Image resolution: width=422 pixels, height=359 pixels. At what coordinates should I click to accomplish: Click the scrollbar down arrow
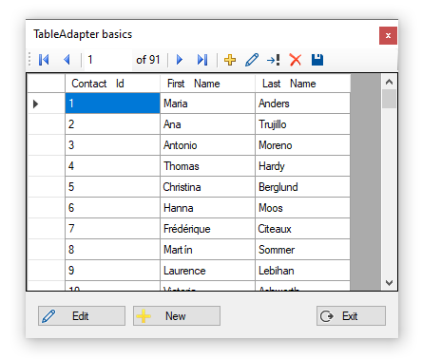point(389,283)
